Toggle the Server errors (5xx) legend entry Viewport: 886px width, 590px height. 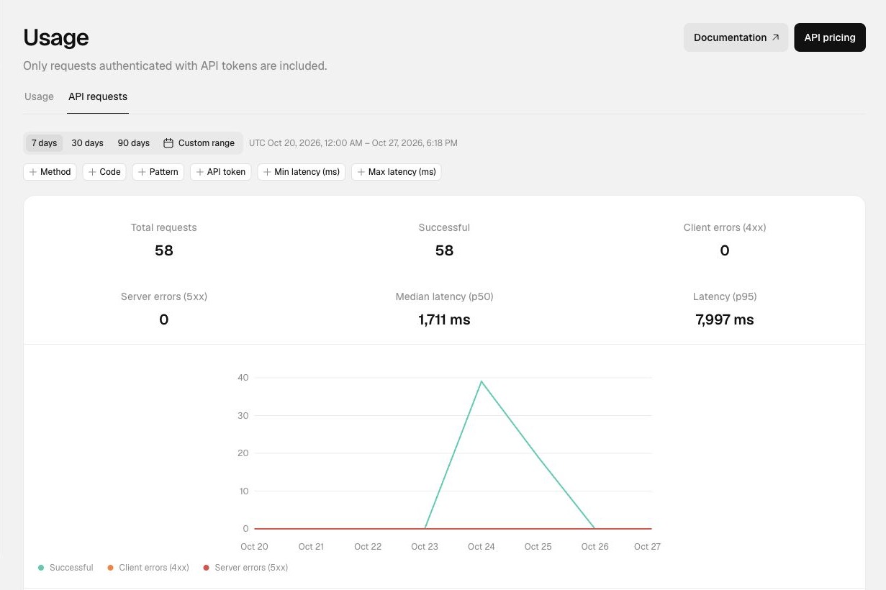245,568
